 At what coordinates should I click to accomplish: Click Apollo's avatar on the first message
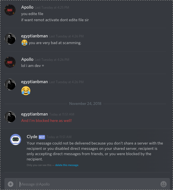pos(10,10)
